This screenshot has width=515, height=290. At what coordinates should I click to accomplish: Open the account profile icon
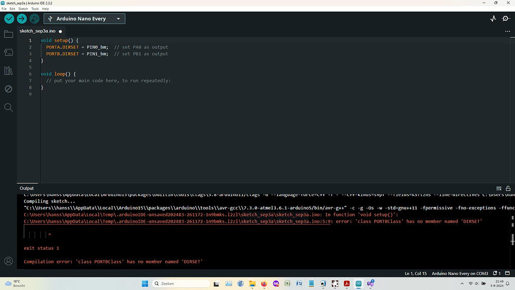pyautogui.click(x=8, y=261)
